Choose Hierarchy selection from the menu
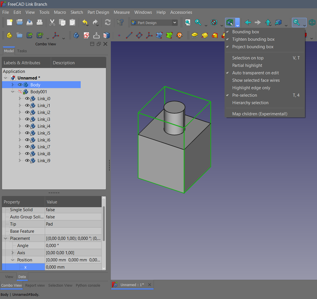This screenshot has width=317, height=299. tap(250, 103)
